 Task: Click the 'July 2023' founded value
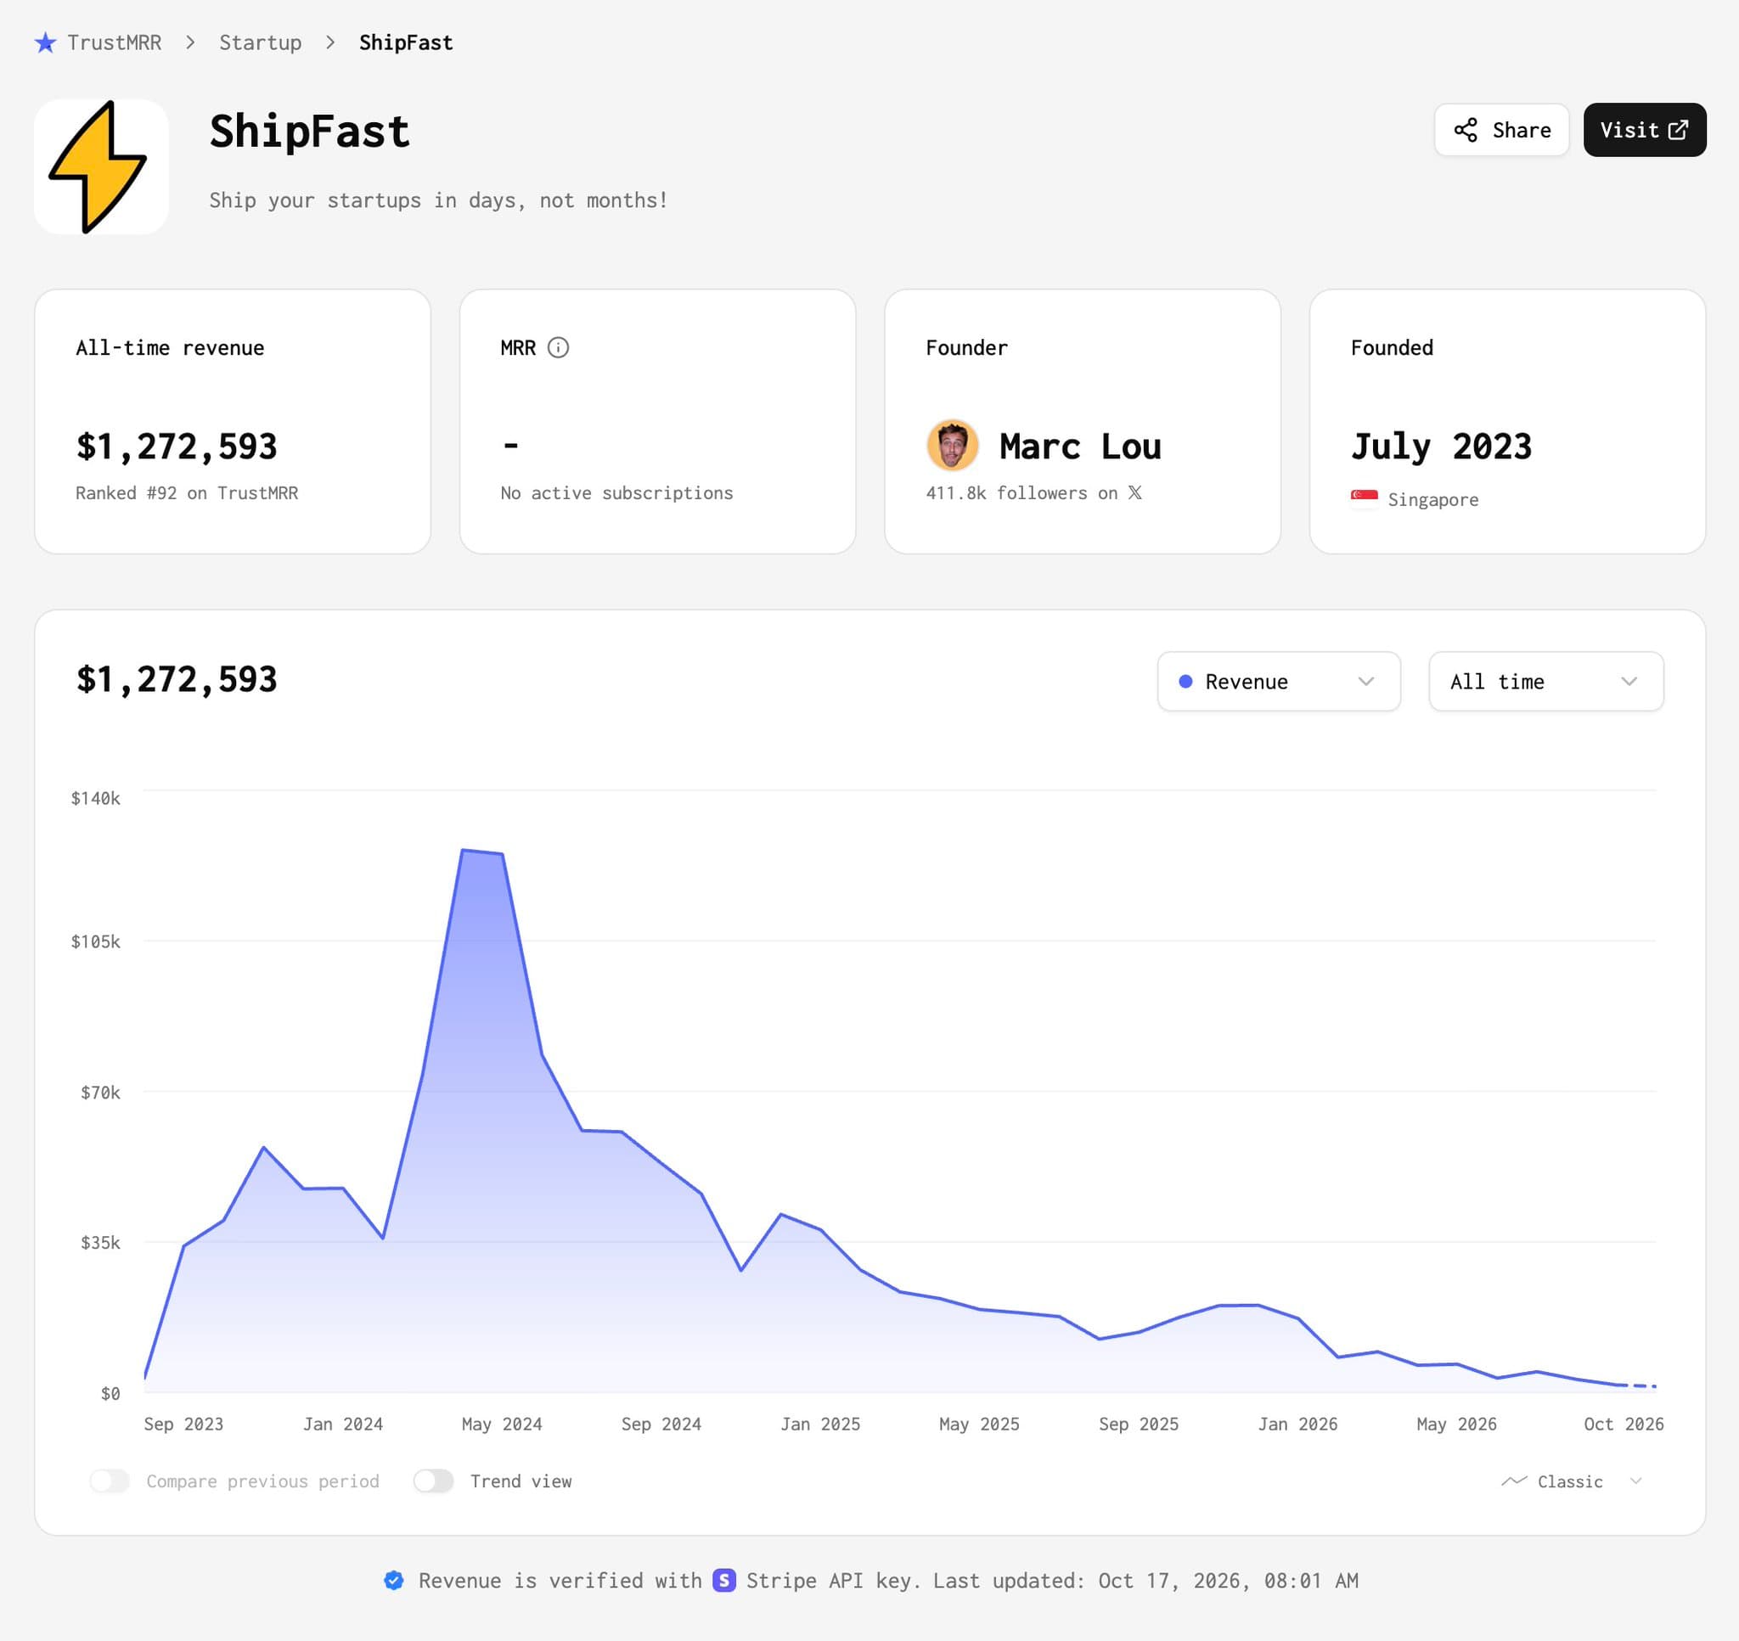(1441, 446)
